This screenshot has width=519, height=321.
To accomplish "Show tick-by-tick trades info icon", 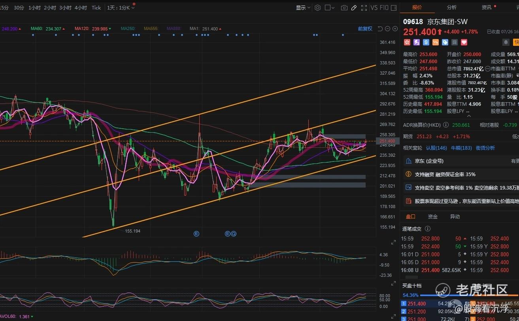I will pyautogui.click(x=427, y=229).
